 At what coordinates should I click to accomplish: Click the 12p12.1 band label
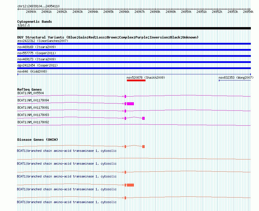pos(24,25)
